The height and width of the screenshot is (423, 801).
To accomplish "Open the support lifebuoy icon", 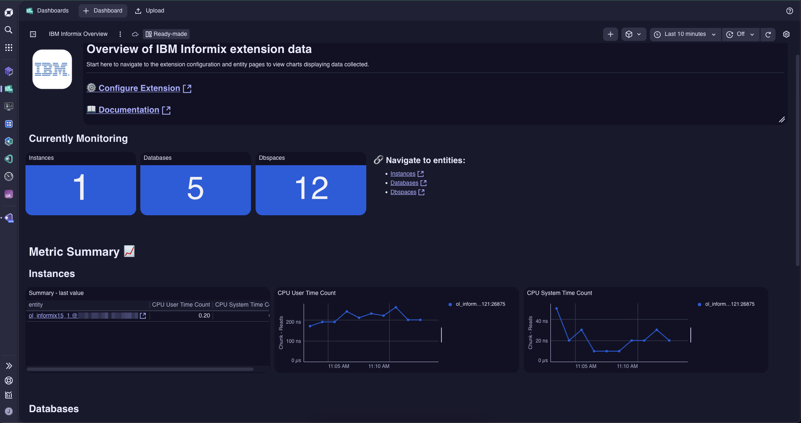I will [9, 380].
